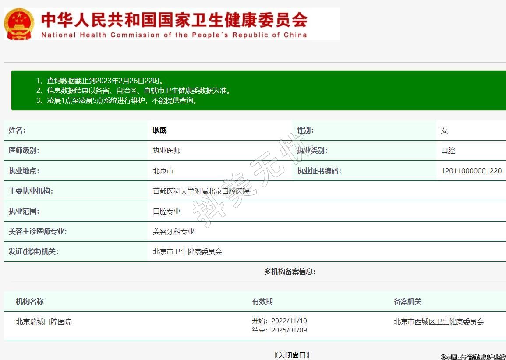The image size is (506, 360).
Task: Select 首都医科大学附属北京口腔医院 institution text
Action: click(x=201, y=191)
